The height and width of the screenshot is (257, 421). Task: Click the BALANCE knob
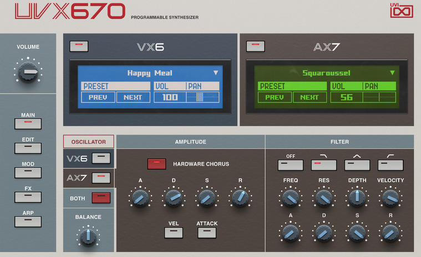[88, 236]
